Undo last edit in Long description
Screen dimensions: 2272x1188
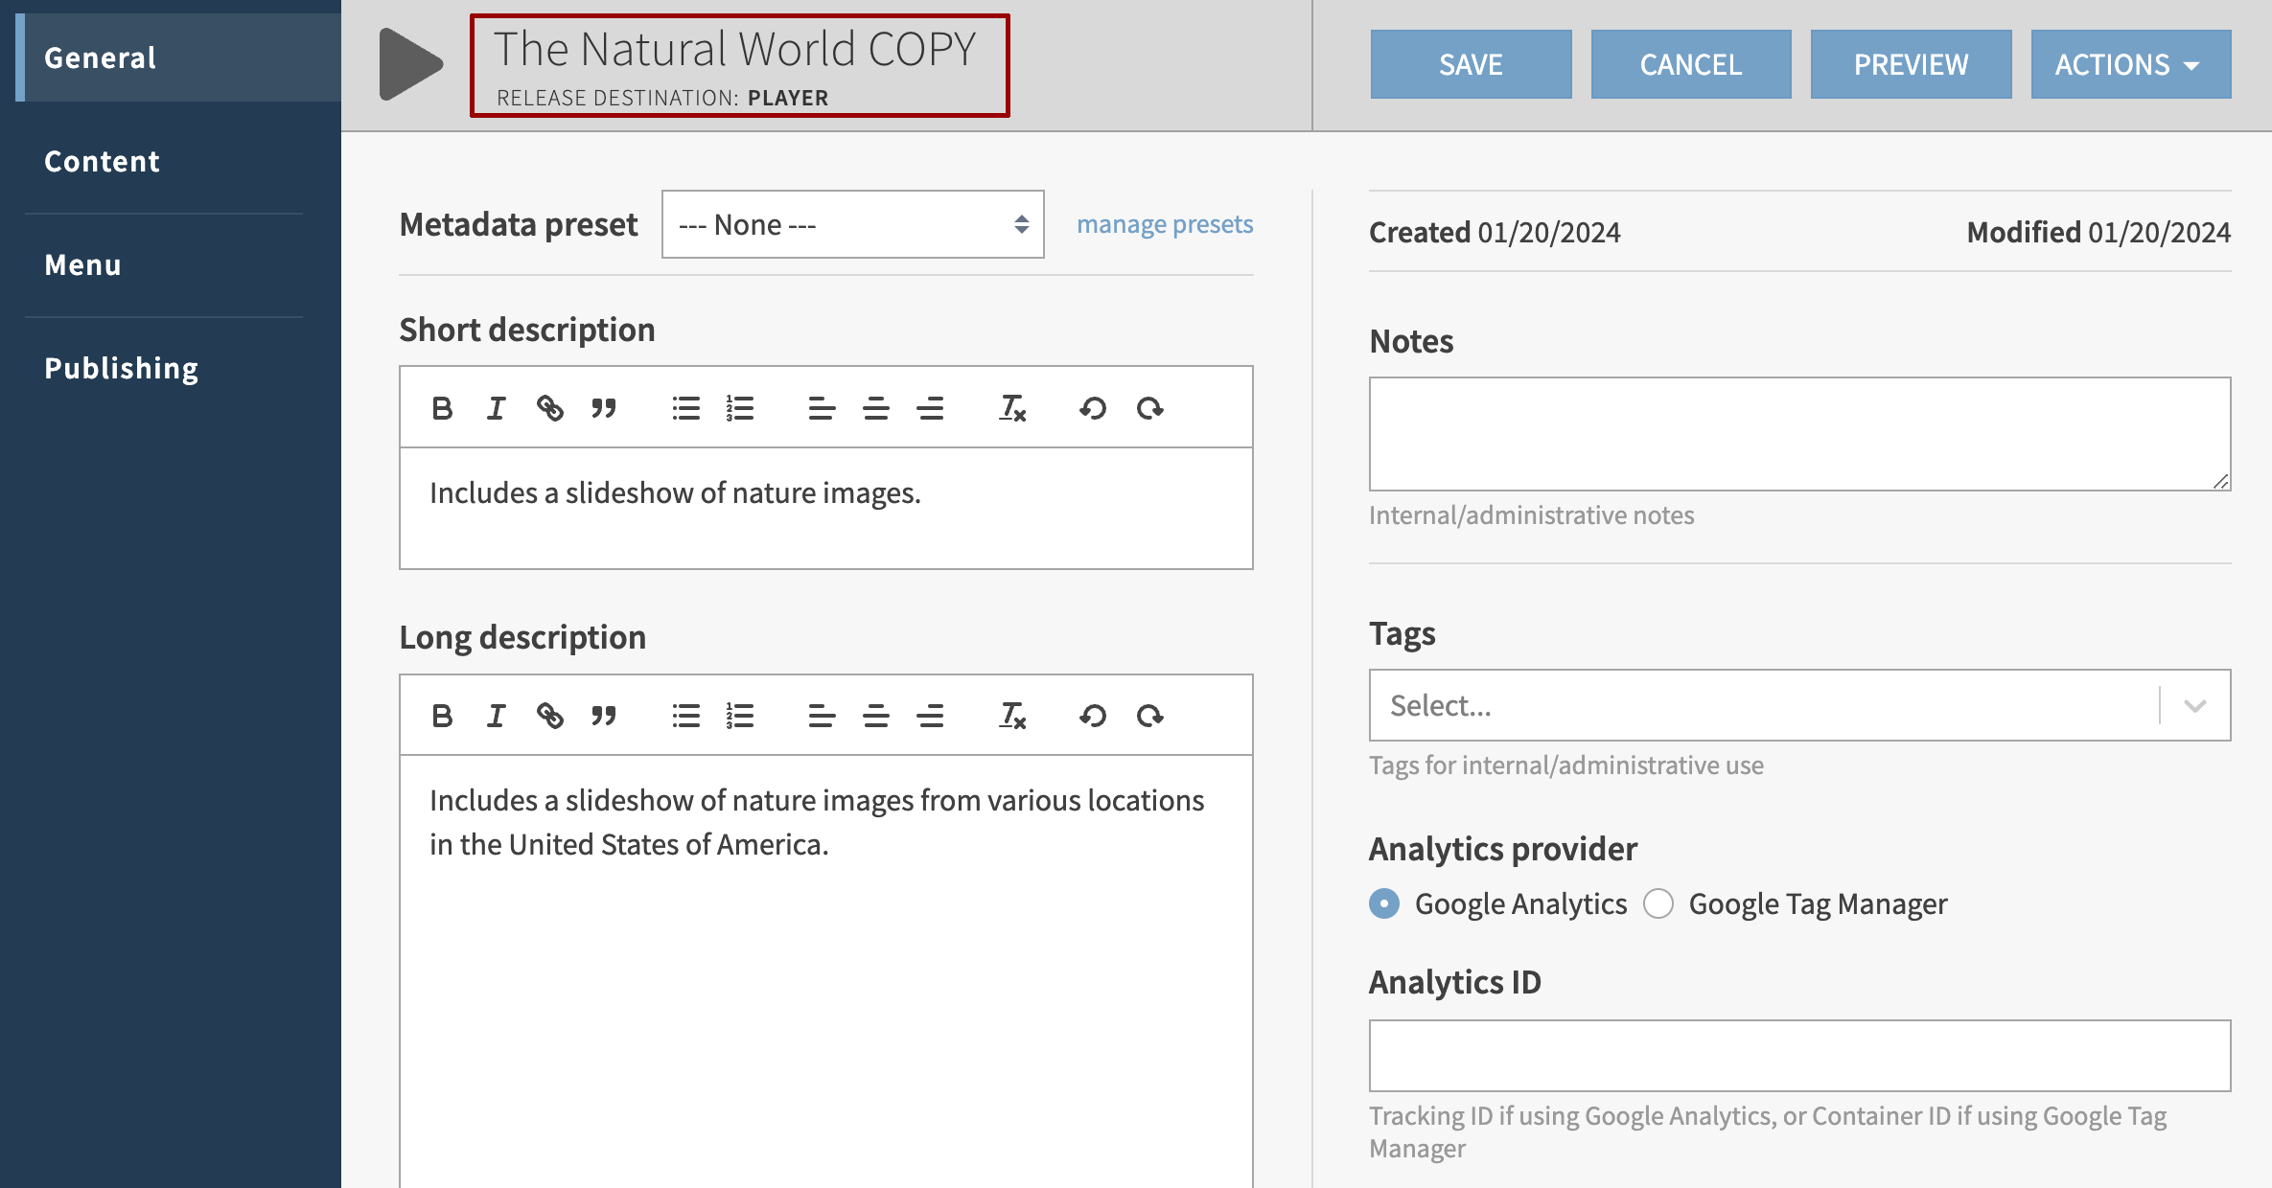point(1093,716)
